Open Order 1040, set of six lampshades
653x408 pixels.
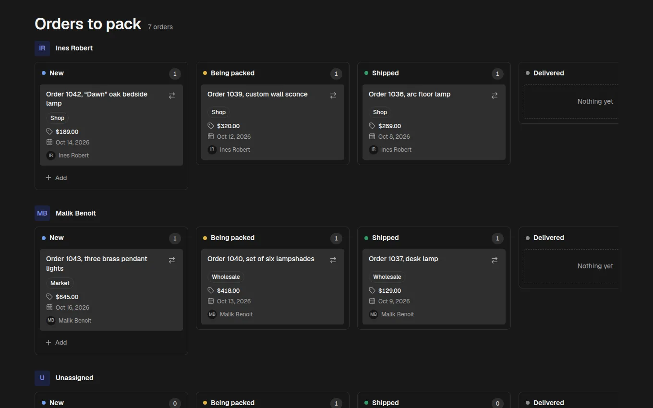point(261,259)
